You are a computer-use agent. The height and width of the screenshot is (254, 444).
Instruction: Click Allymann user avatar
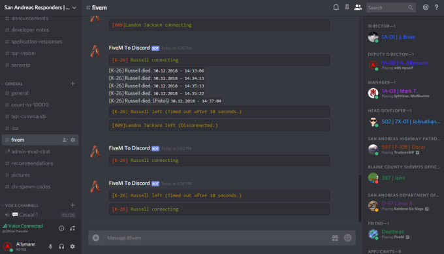pyautogui.click(x=8, y=246)
